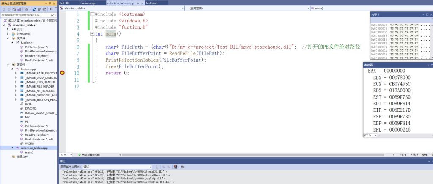Select the PeFileSize(char *) function under fuction.h
Image resolution: width=433 pixels, height=184 pixels.
click(x=36, y=47)
